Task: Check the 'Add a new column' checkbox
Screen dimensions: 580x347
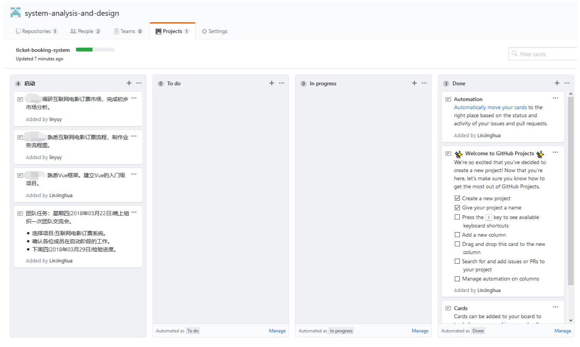Action: pyautogui.click(x=457, y=235)
